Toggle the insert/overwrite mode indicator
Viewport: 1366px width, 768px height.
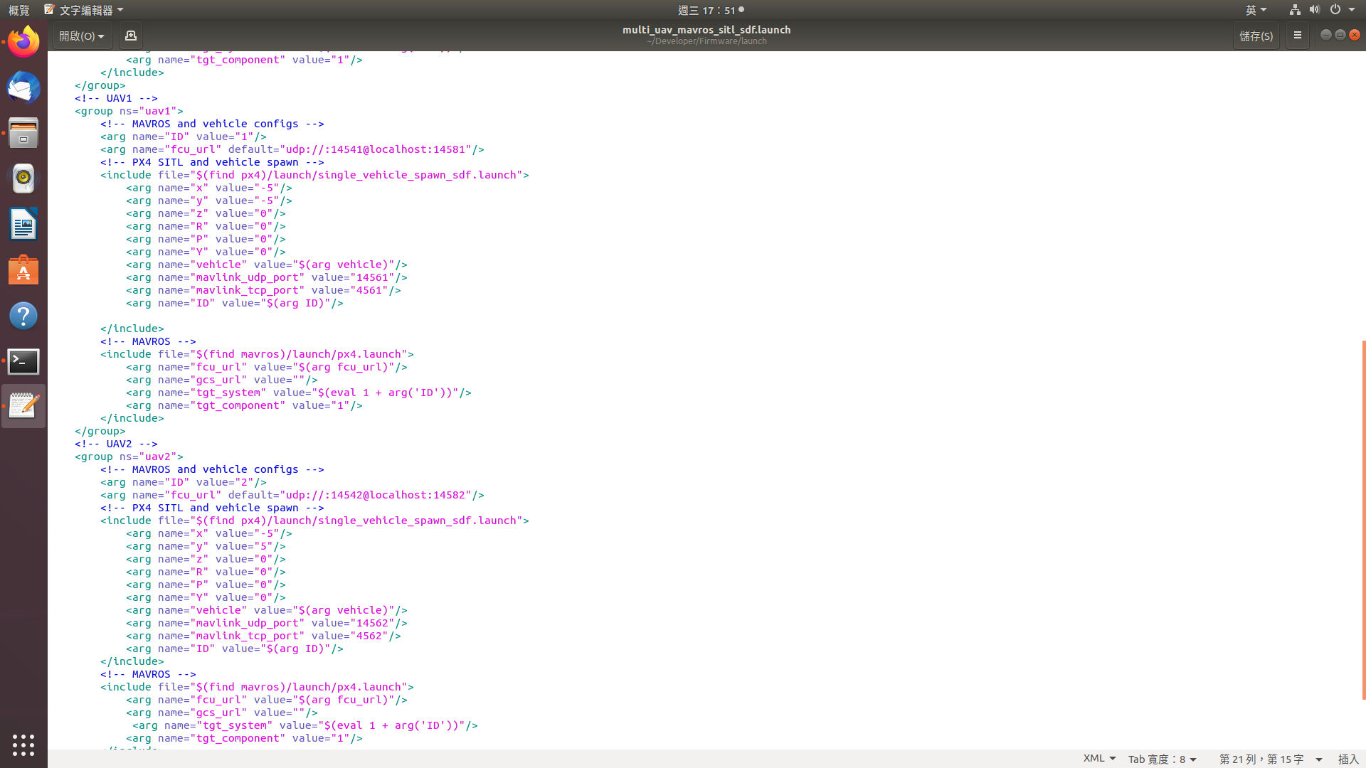(1348, 759)
